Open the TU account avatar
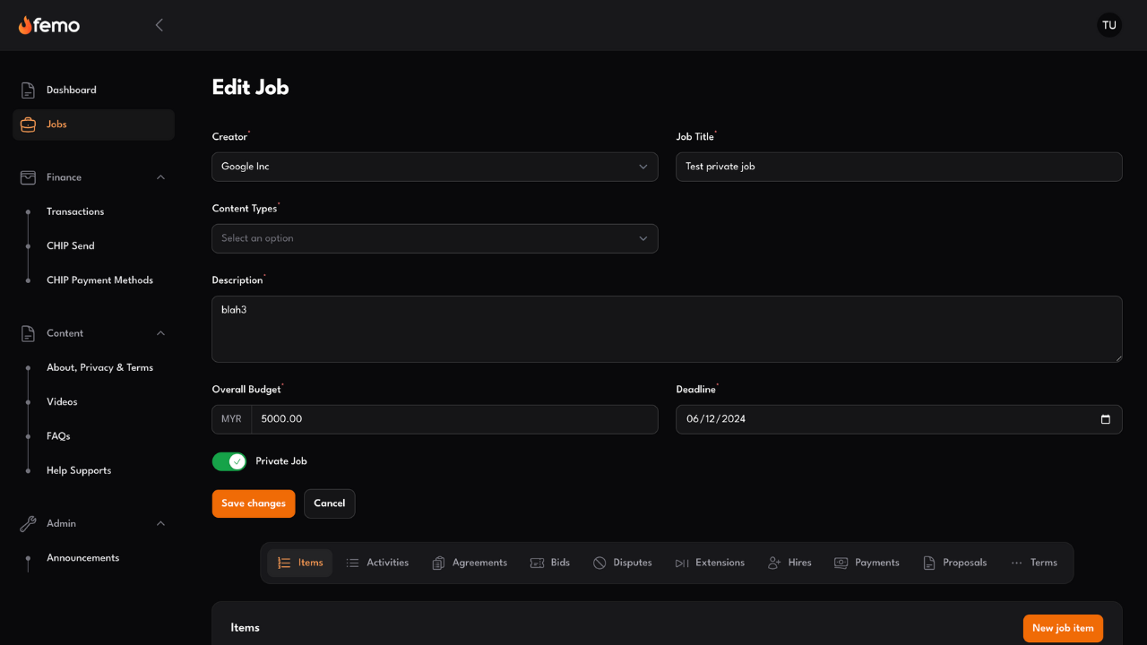The image size is (1147, 645). tap(1110, 25)
